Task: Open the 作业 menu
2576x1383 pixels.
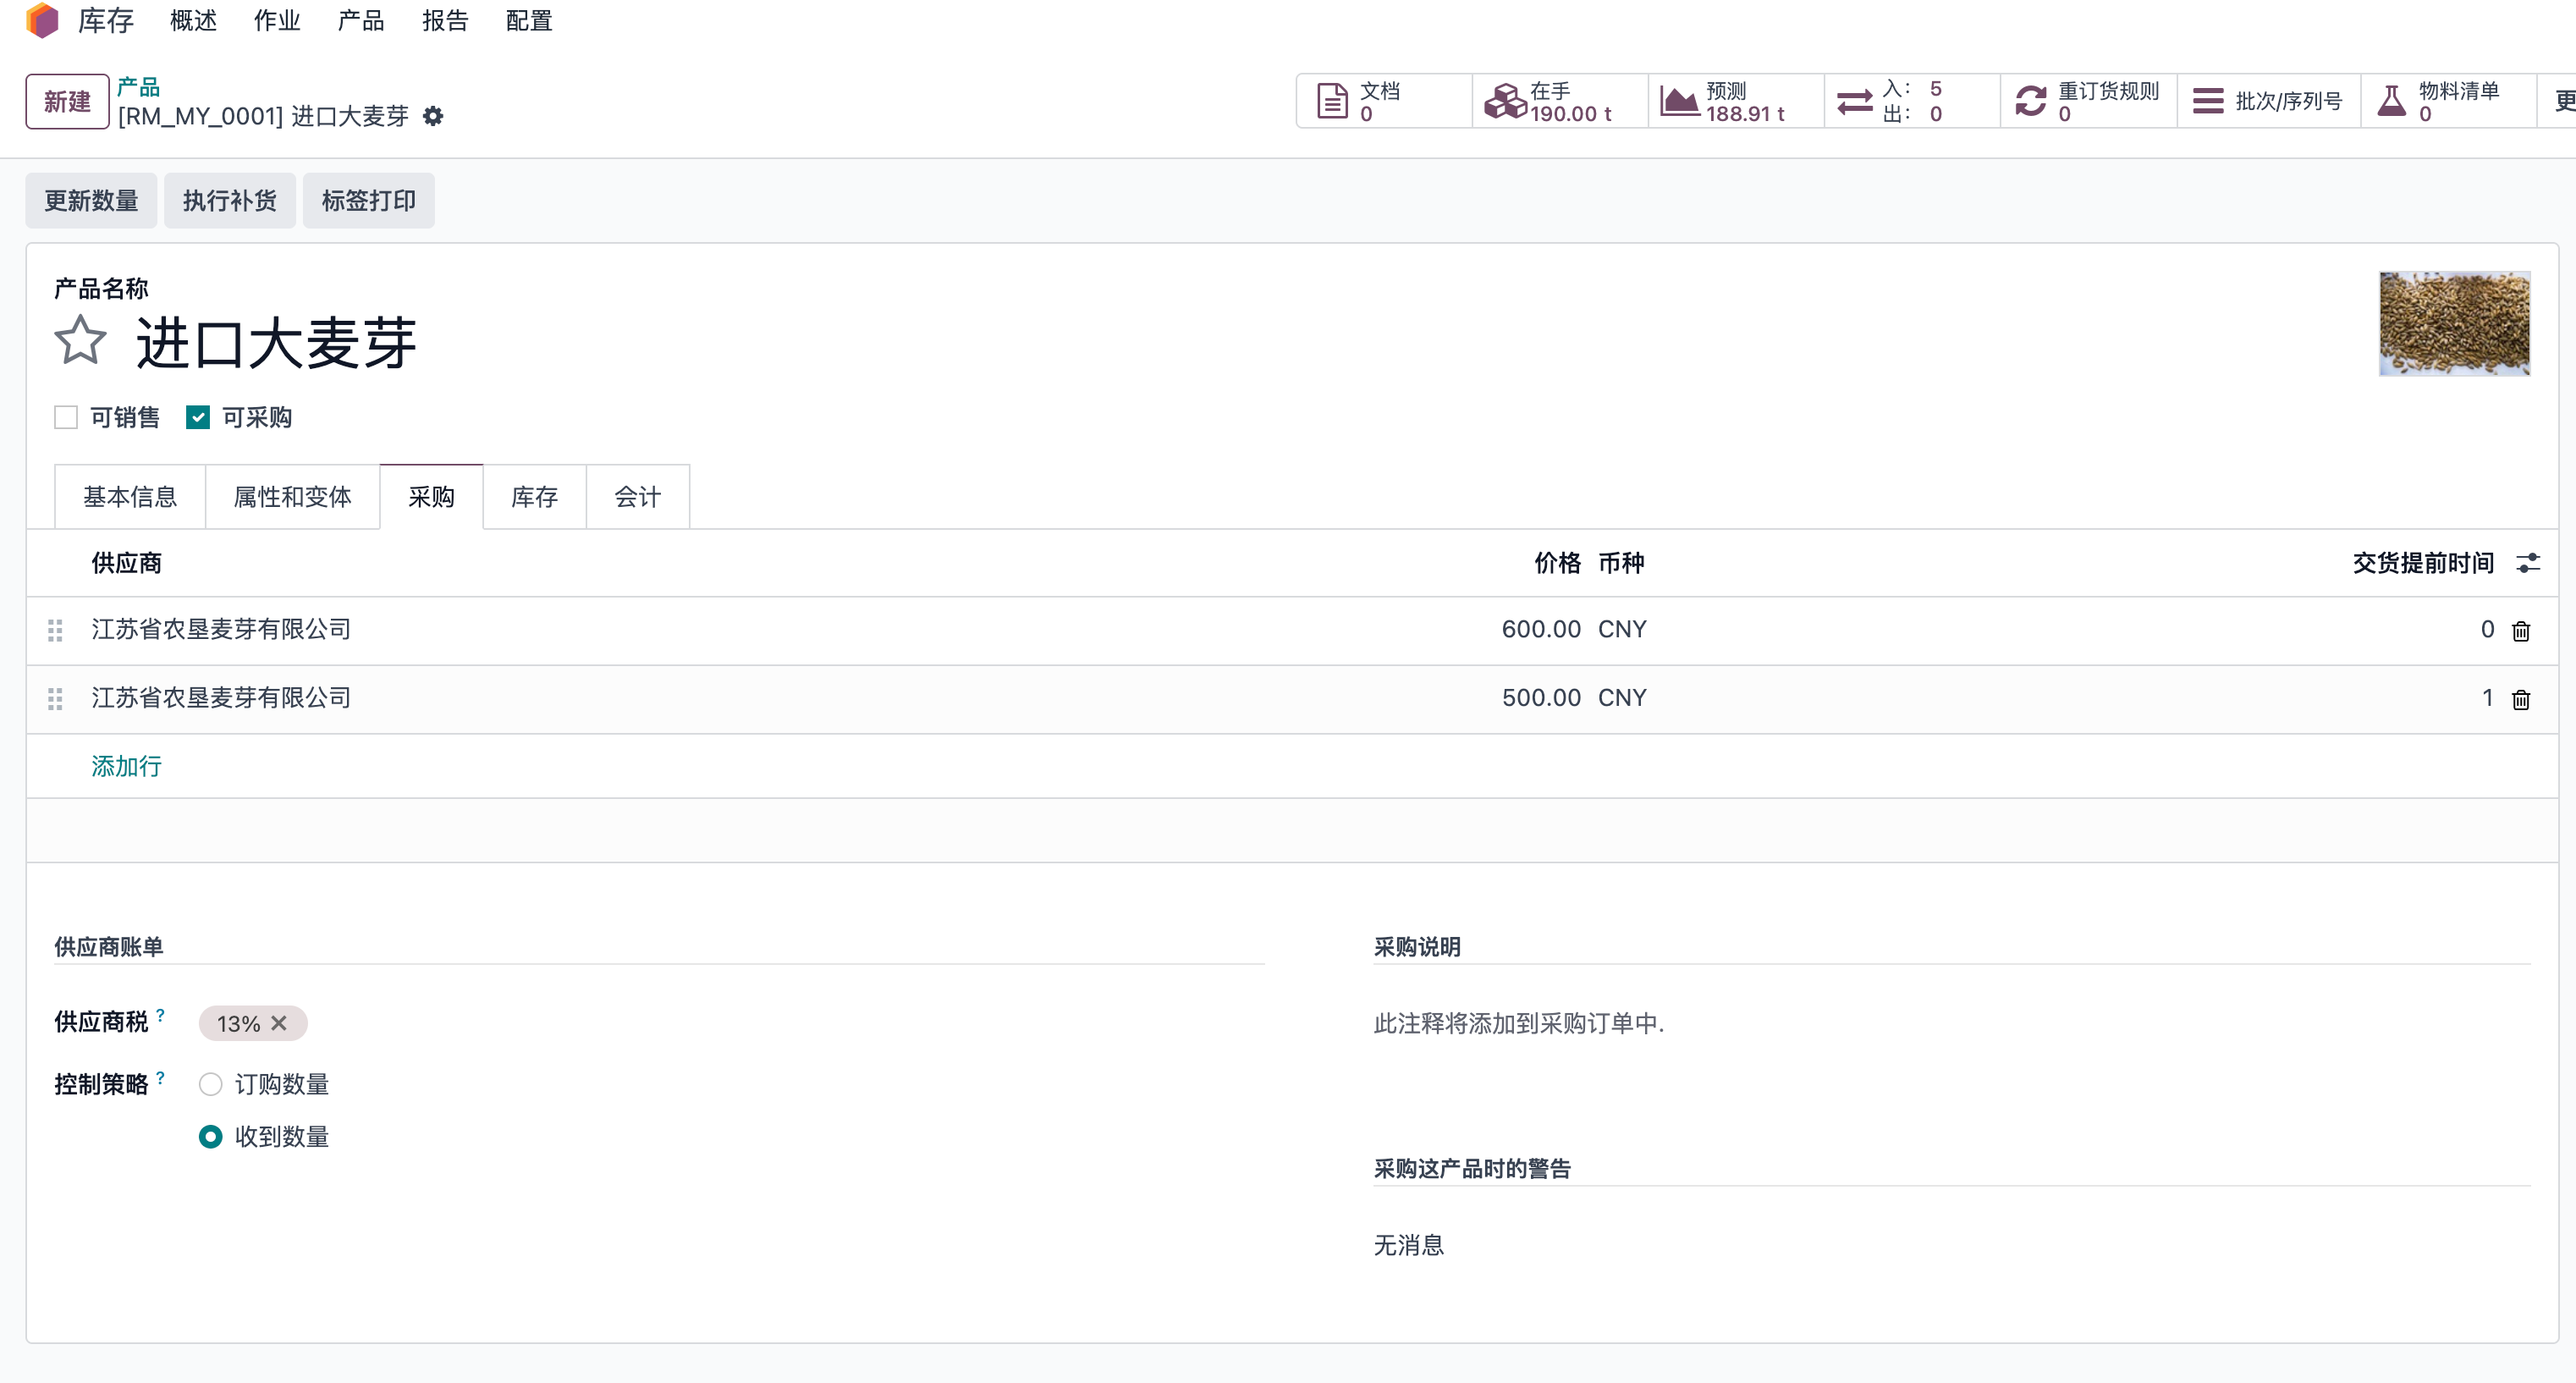Action: click(277, 20)
